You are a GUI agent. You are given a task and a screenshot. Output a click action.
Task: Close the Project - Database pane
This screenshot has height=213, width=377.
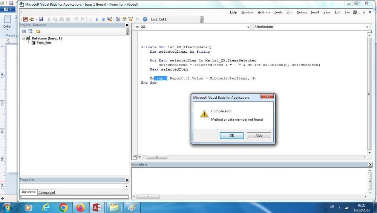pos(127,25)
